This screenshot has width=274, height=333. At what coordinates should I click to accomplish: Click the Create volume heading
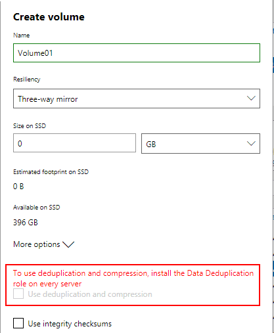(49, 17)
